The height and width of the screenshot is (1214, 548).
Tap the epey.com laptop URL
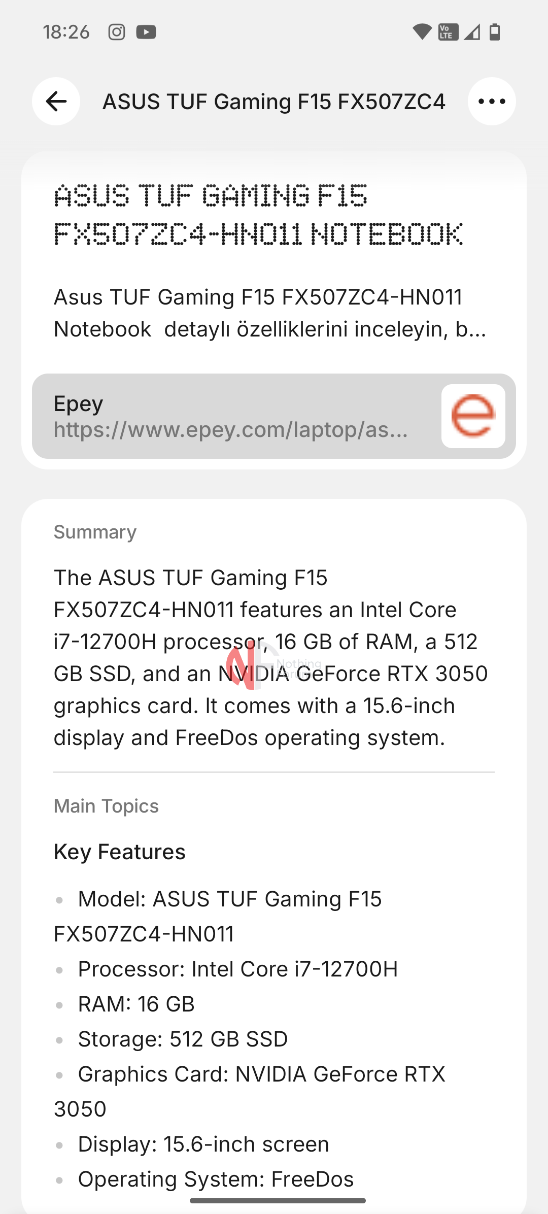pyautogui.click(x=230, y=430)
